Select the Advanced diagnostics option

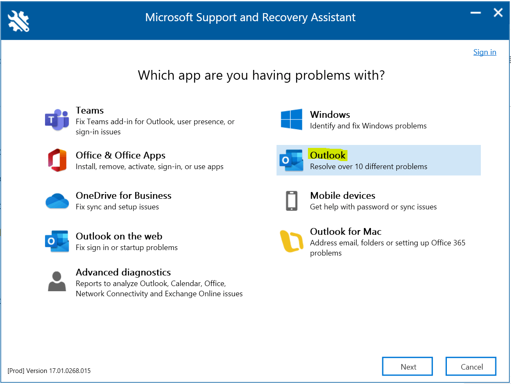[149, 282]
